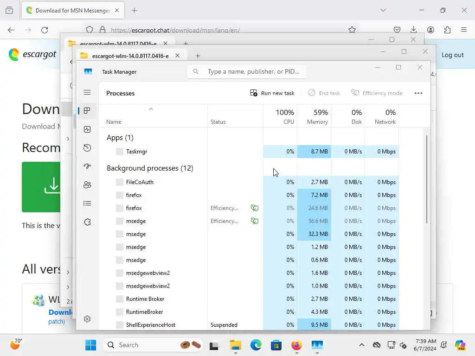Click Firefox back navigation arrow
Screen dimensions: 475x356
pos(11,30)
